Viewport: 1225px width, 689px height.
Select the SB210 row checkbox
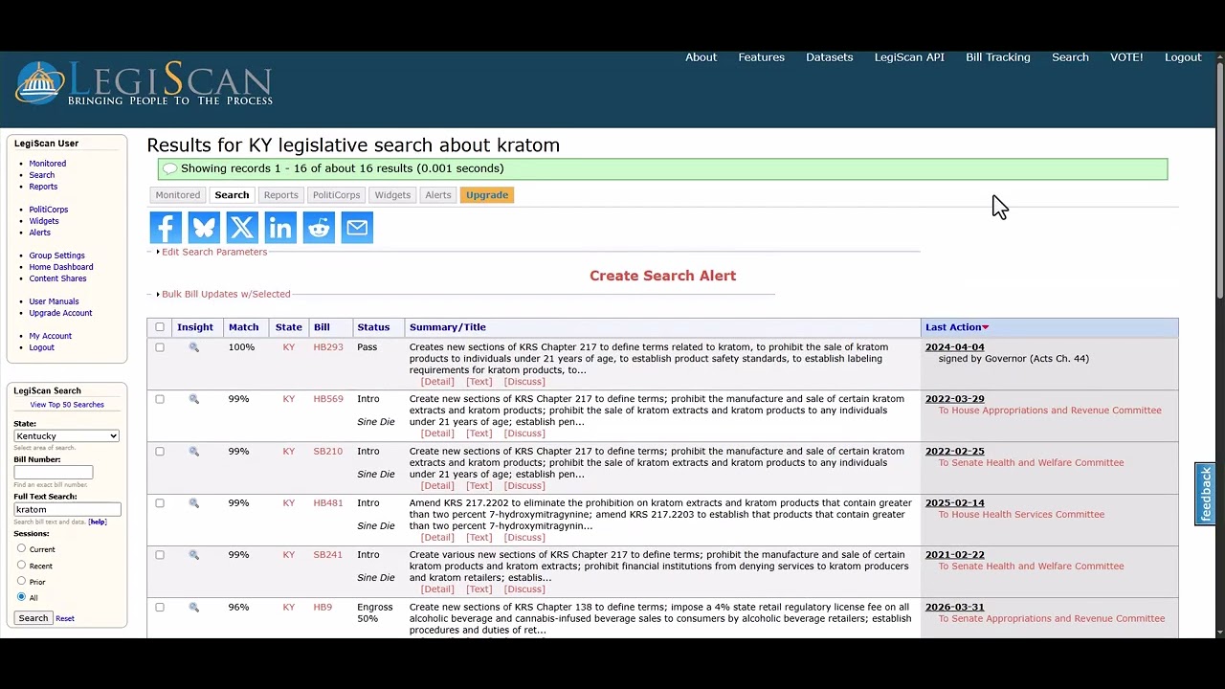pyautogui.click(x=160, y=452)
